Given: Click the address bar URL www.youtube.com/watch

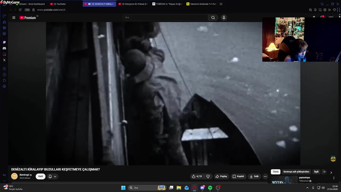Looking at the screenshot, I should click(x=51, y=10).
